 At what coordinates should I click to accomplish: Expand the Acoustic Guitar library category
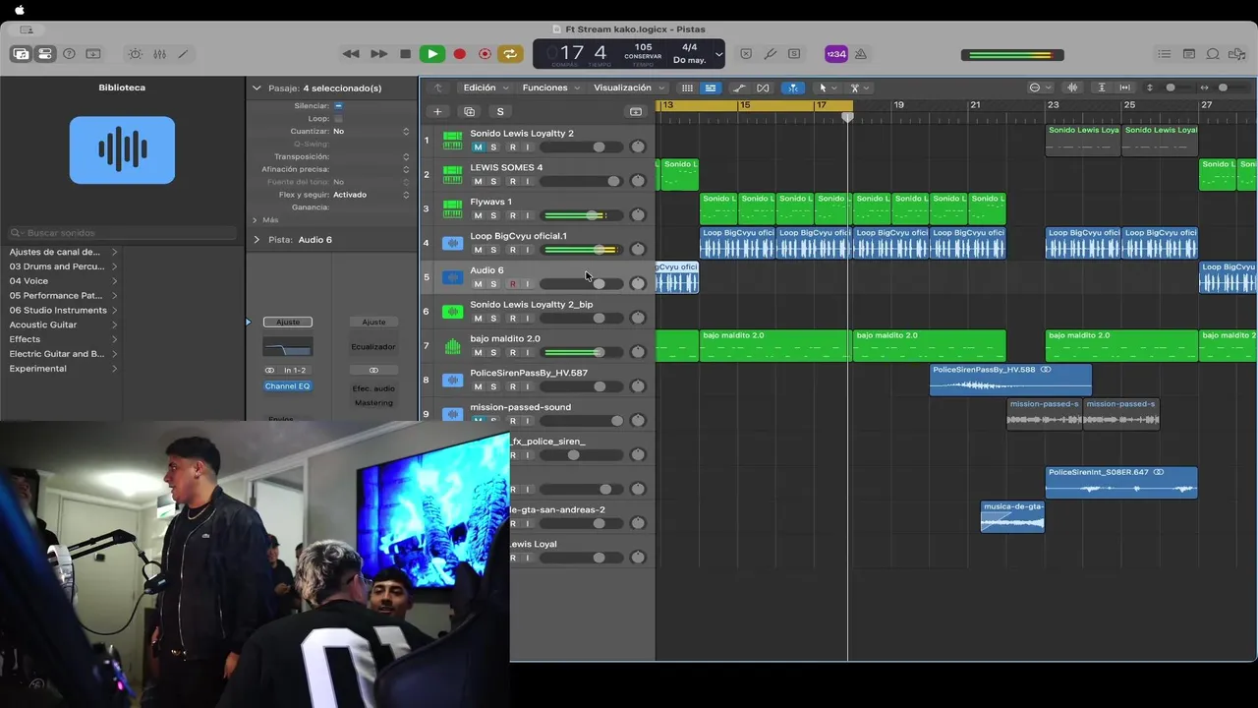click(x=63, y=324)
